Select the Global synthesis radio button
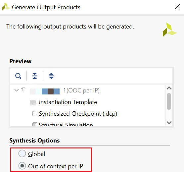The width and height of the screenshot is (184, 172). [x=22, y=153]
